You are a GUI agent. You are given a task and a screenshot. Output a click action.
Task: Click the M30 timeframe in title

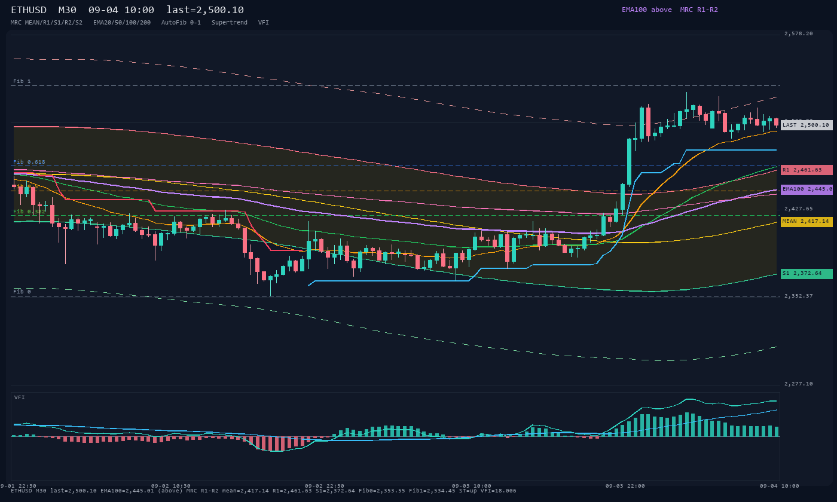[x=68, y=10]
